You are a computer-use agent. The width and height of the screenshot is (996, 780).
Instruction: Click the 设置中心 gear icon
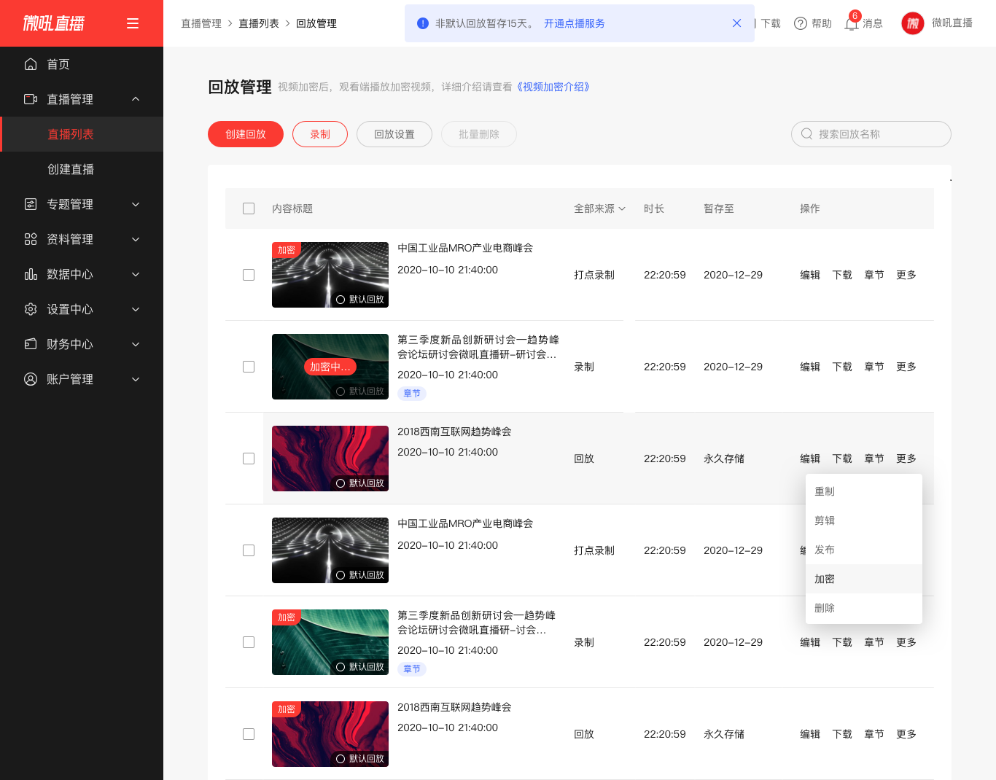(31, 309)
